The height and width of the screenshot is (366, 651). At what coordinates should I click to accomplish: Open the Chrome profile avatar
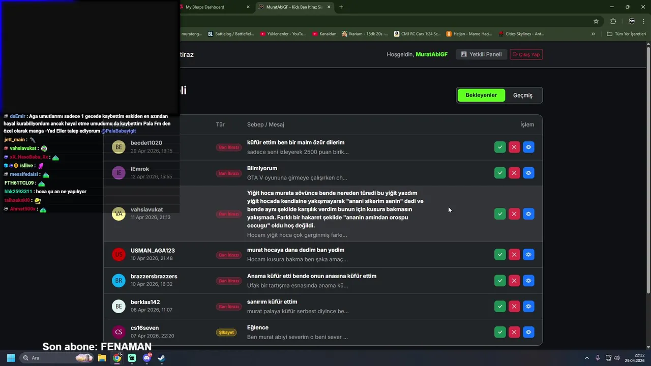(x=631, y=21)
